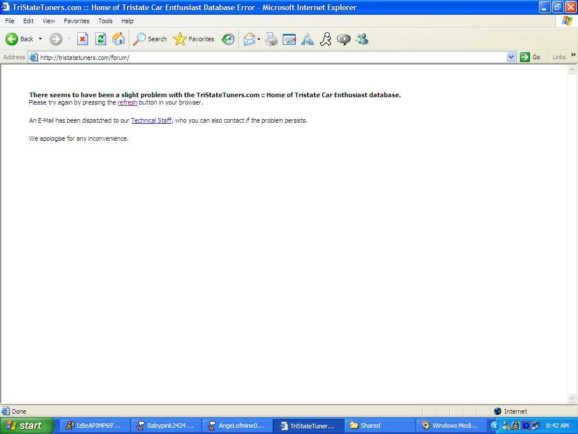Viewport: 578px width, 434px height.
Task: Switch to Babypink2424 taskbar window
Action: [x=166, y=426]
